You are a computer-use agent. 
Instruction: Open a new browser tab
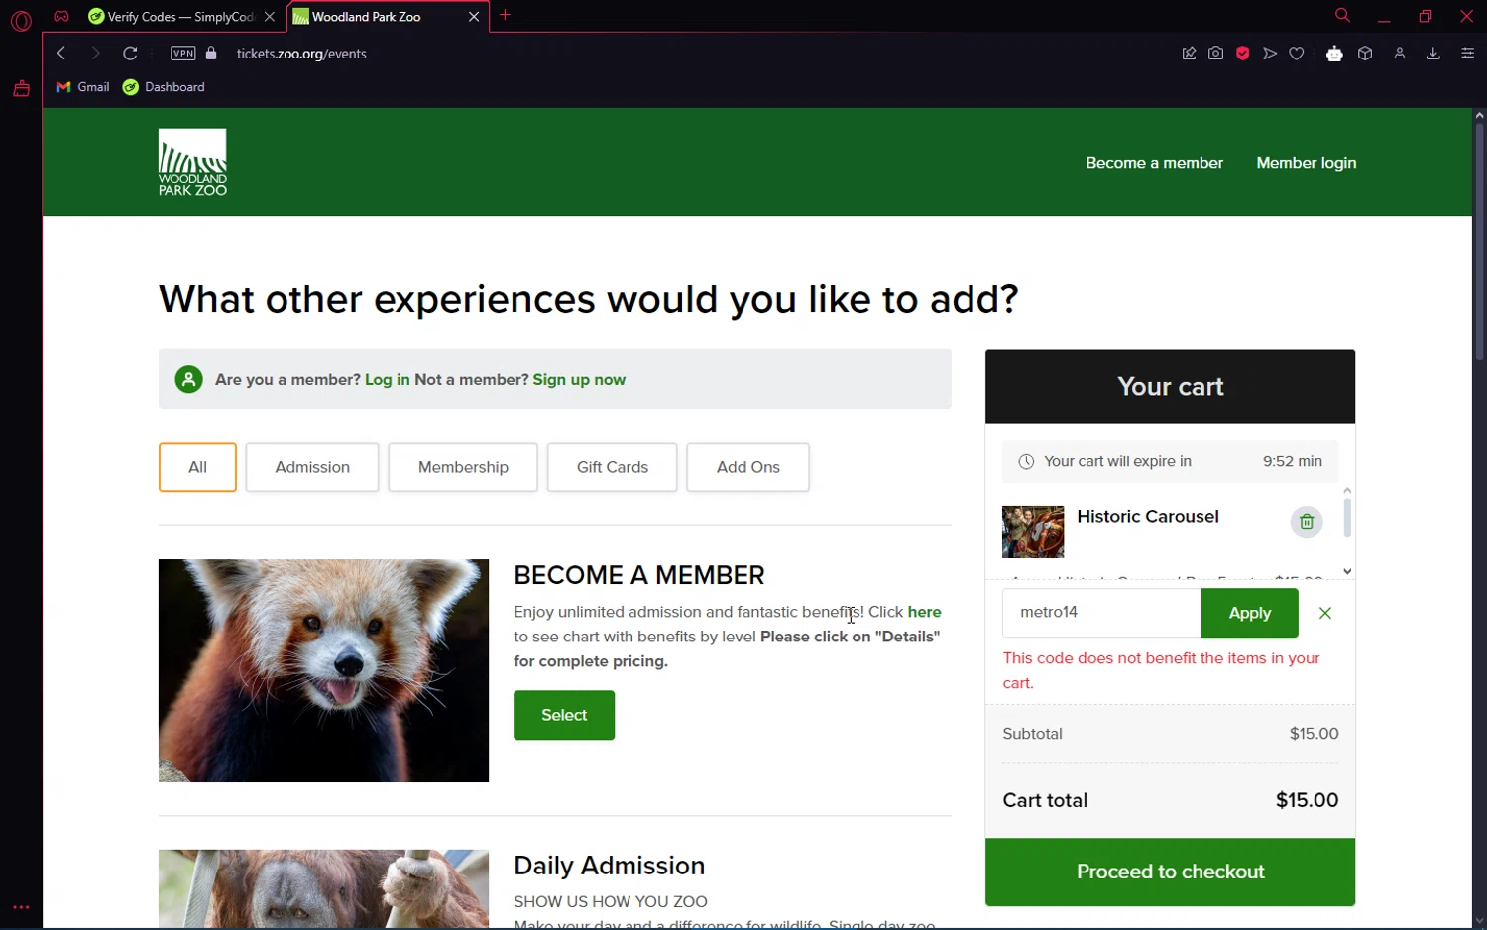[506, 15]
